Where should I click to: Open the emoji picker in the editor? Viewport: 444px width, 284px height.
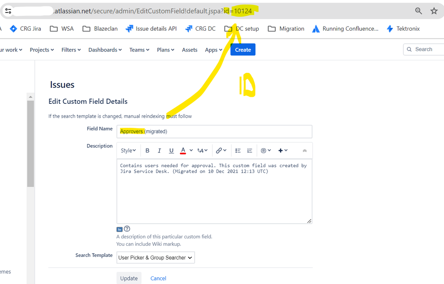point(264,150)
